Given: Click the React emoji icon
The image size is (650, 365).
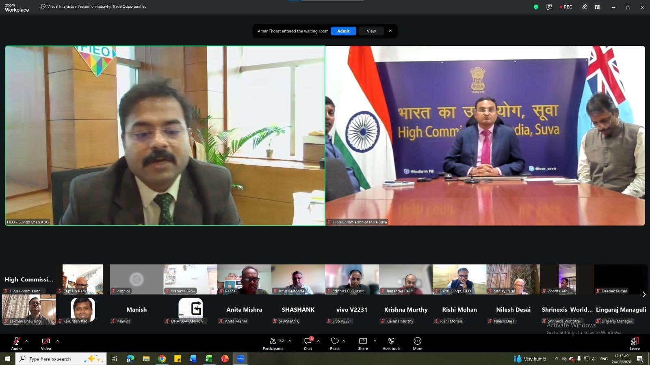Looking at the screenshot, I should tap(335, 341).
